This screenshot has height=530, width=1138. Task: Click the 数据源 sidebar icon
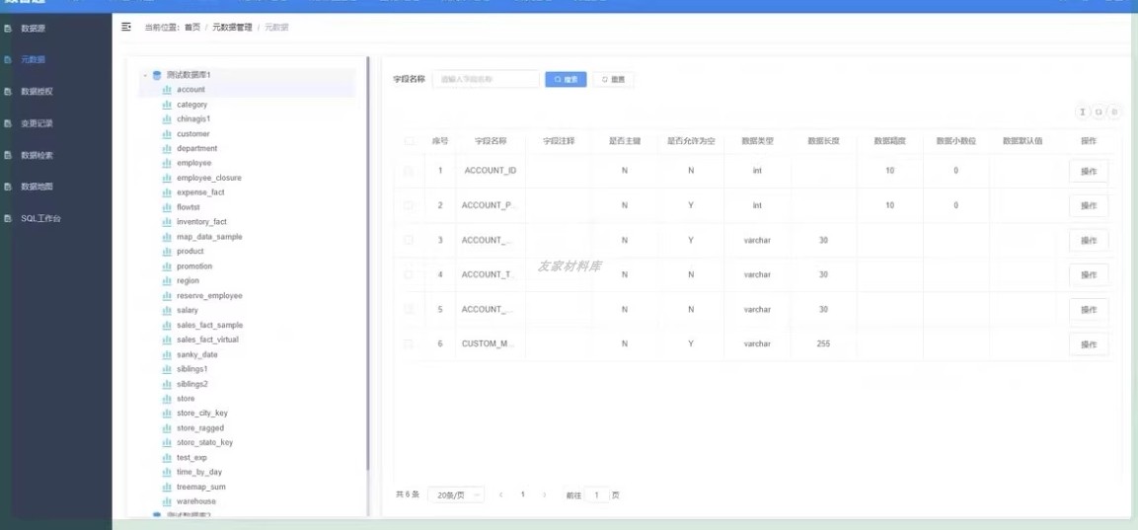tap(8, 29)
